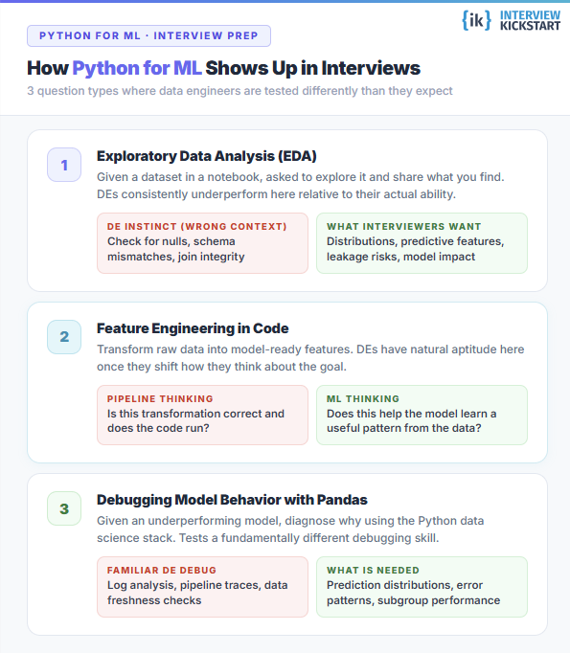
Task: Click text 'freshness checks'
Action: click(154, 600)
